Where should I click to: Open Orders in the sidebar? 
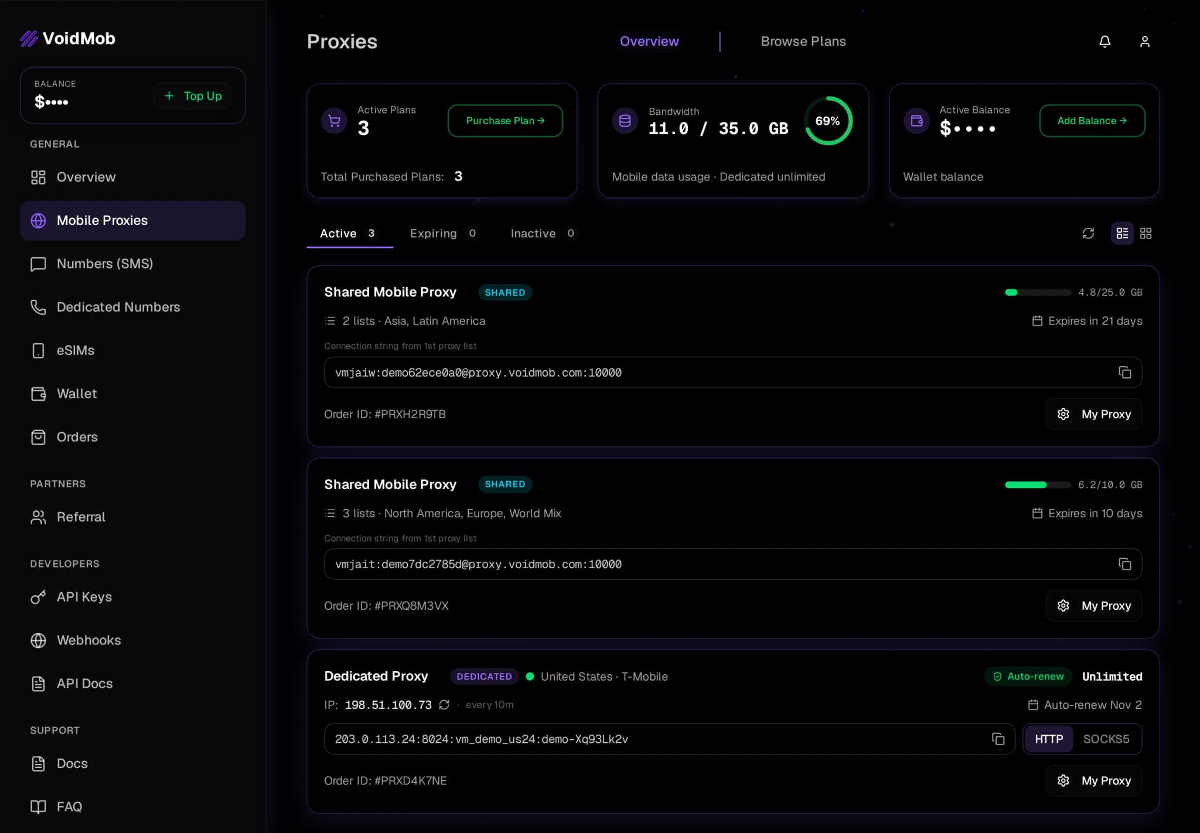click(x=132, y=437)
